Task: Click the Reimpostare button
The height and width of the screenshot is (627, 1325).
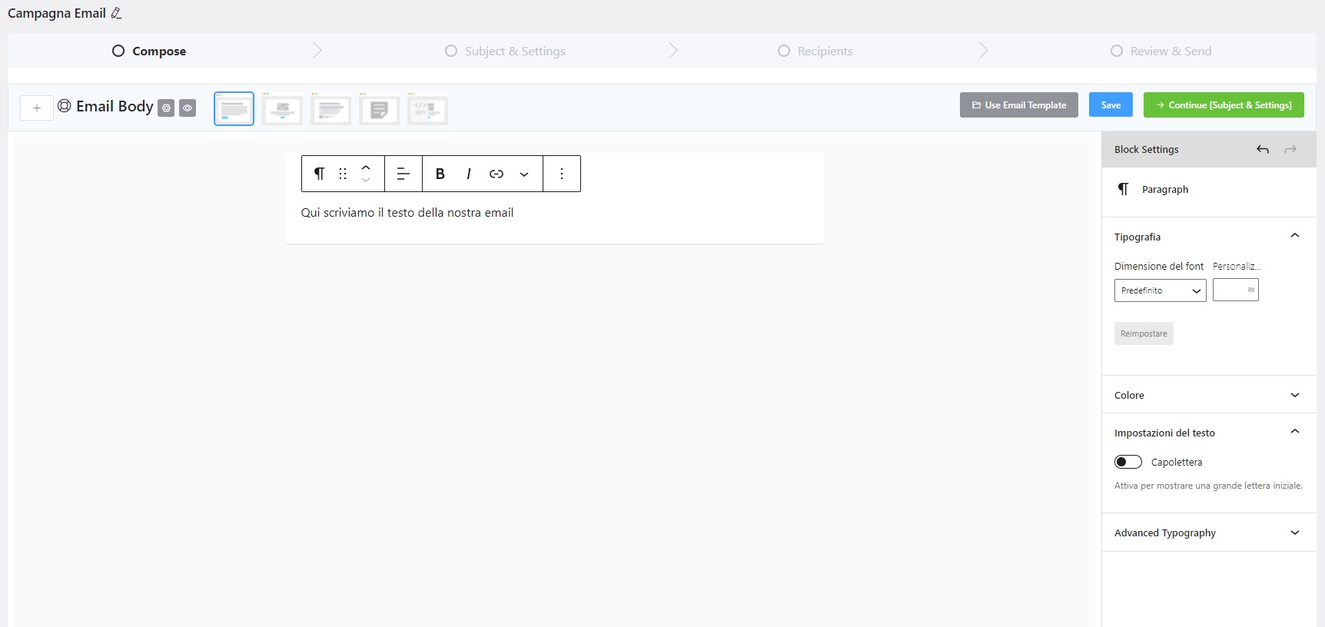Action: tap(1144, 333)
